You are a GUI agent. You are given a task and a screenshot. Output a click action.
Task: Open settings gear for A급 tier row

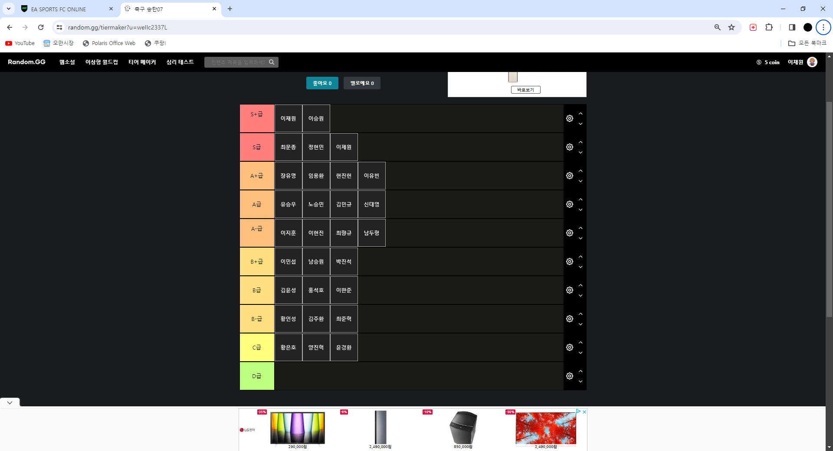570,204
